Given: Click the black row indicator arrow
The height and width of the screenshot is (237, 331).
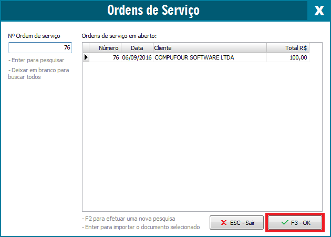Looking at the screenshot, I should click(86, 57).
